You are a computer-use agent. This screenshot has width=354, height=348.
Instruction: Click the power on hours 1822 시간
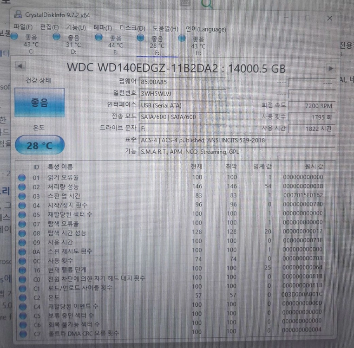[x=312, y=129]
